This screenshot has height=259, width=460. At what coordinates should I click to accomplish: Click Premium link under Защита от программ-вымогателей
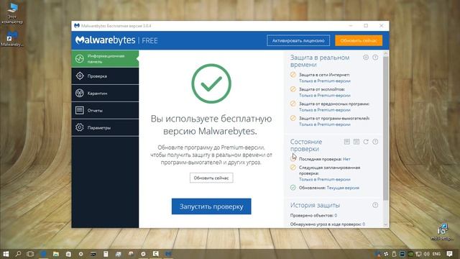pyautogui.click(x=324, y=124)
